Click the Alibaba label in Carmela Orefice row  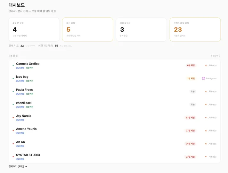pyautogui.click(x=212, y=66)
